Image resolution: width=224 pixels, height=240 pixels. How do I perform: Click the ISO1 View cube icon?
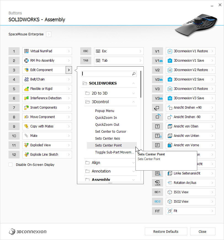click(x=170, y=192)
